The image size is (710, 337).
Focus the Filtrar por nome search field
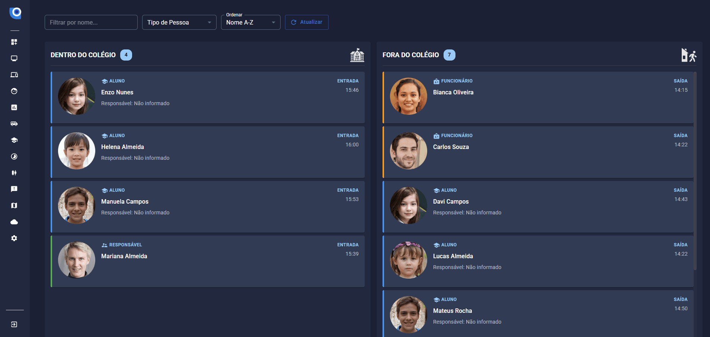pos(91,22)
